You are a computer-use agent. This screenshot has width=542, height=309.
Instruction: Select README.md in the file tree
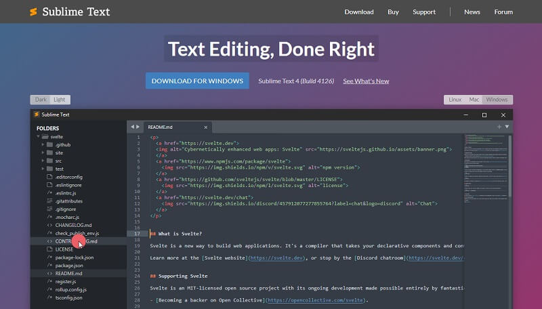[x=68, y=273]
